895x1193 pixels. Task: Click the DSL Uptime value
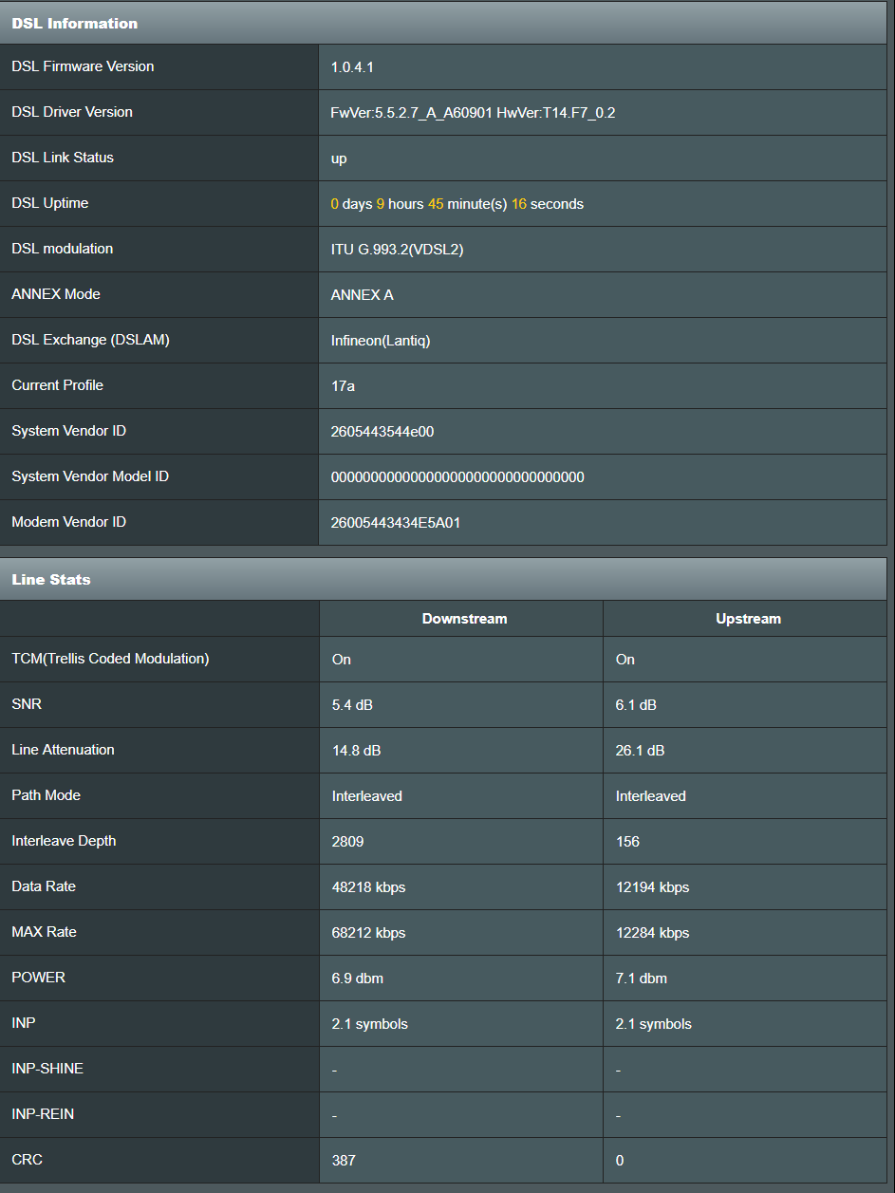[x=457, y=204]
